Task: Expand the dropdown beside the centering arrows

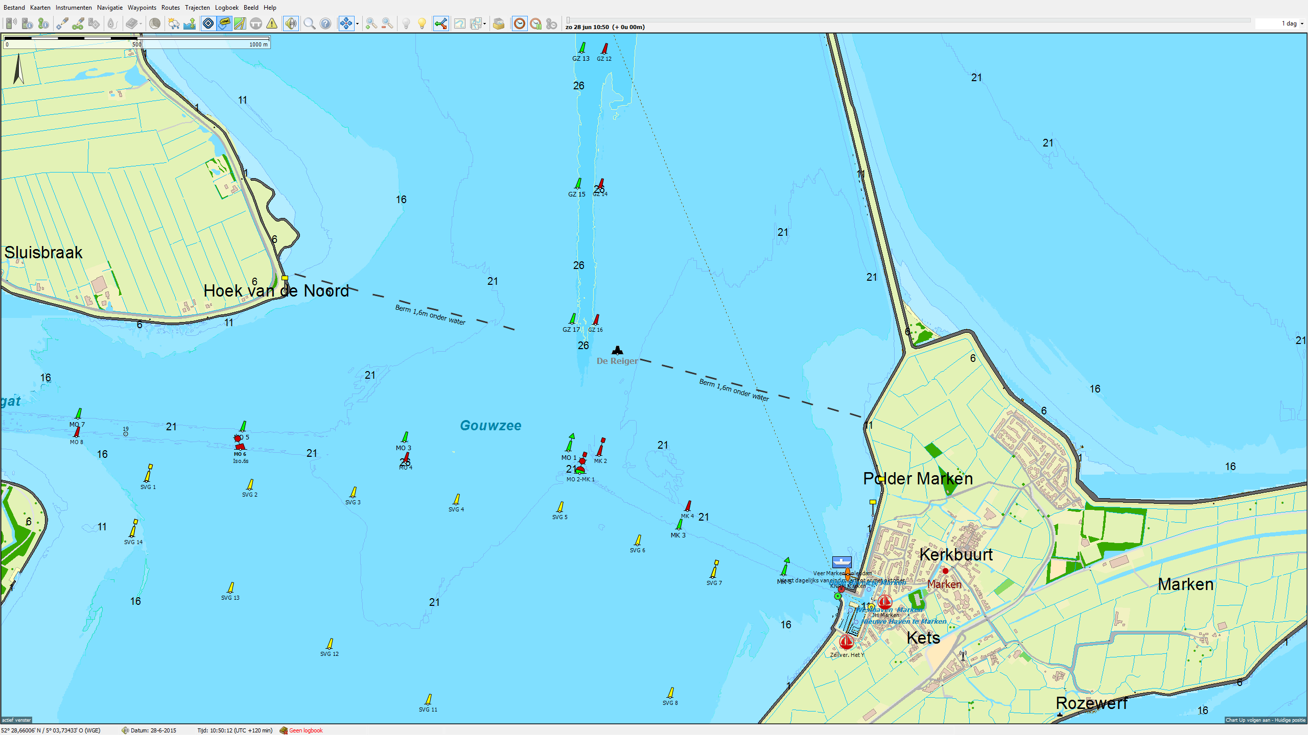Action: (357, 23)
